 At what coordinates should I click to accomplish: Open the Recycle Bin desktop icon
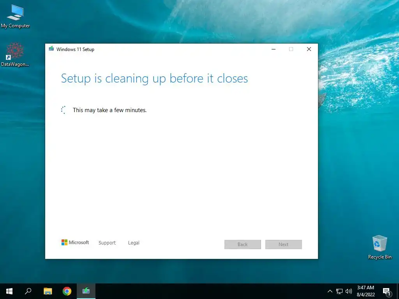tap(380, 247)
